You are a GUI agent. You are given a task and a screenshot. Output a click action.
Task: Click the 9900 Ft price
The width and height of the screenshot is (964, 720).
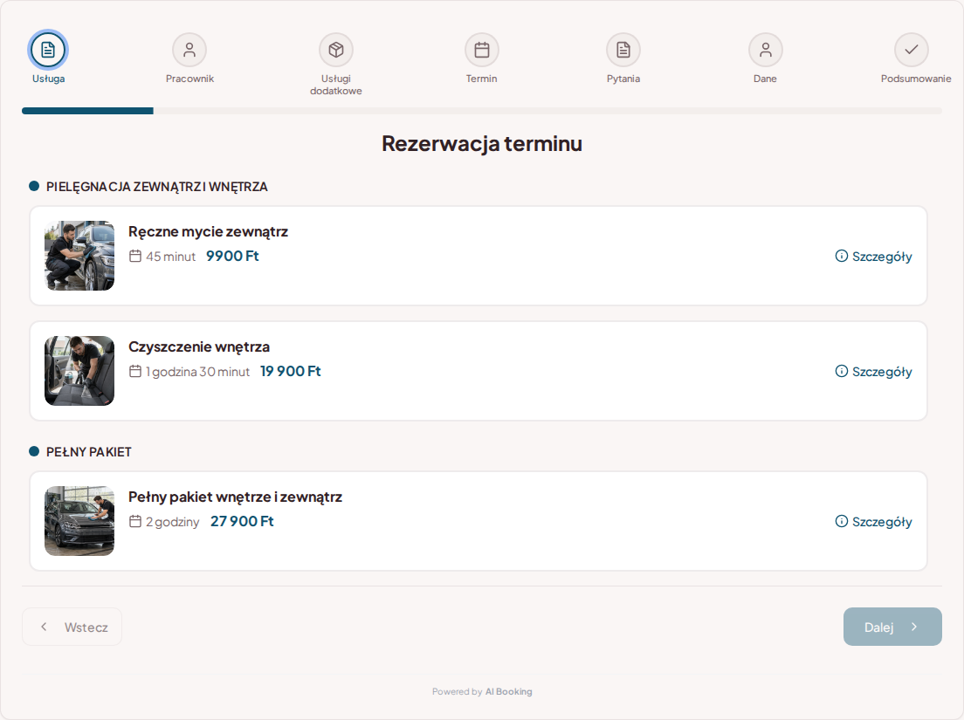(x=232, y=256)
